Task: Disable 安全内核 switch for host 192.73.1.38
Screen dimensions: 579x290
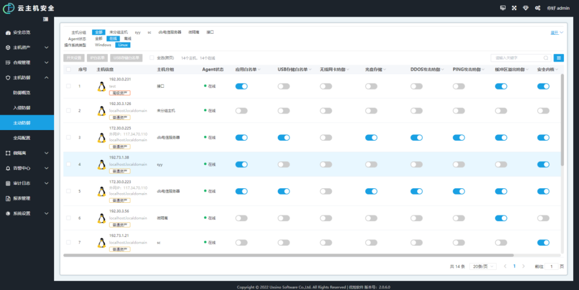Action: (543, 164)
